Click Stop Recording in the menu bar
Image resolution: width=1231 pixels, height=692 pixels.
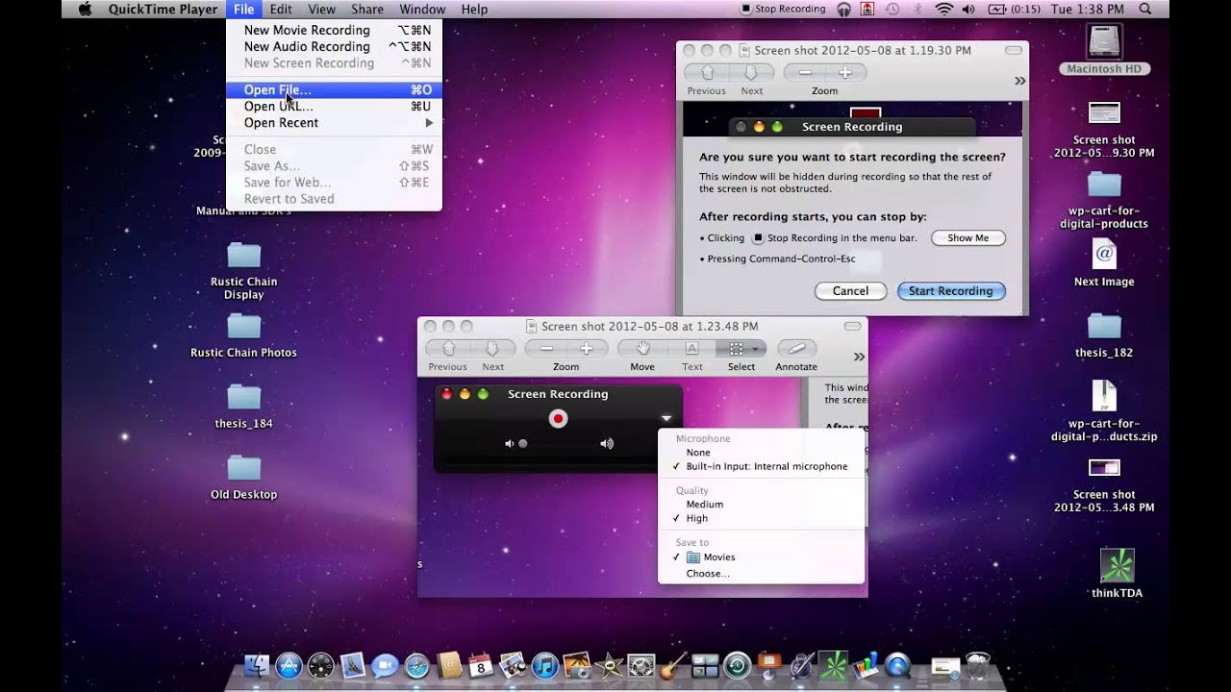783,9
